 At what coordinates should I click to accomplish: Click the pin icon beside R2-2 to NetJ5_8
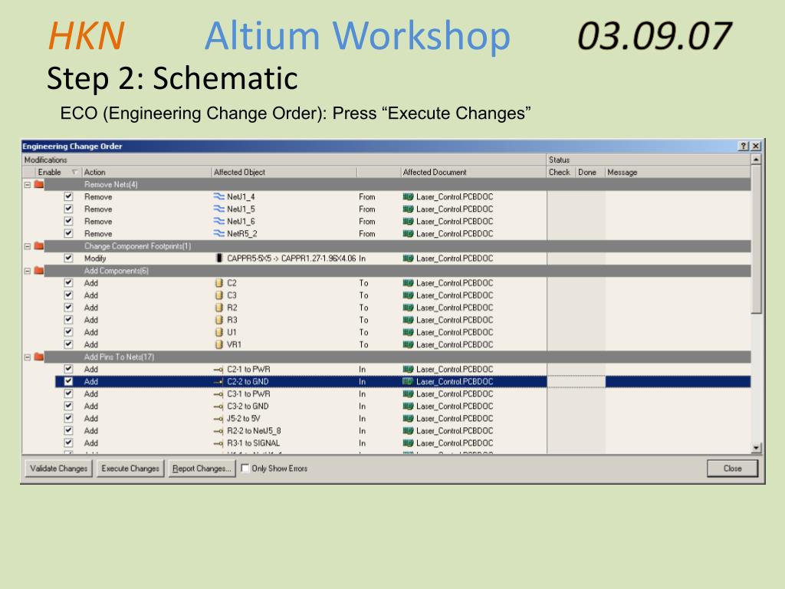(x=218, y=431)
